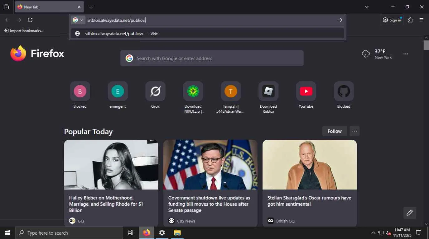
Task: Go forward one page
Action: click(x=19, y=20)
